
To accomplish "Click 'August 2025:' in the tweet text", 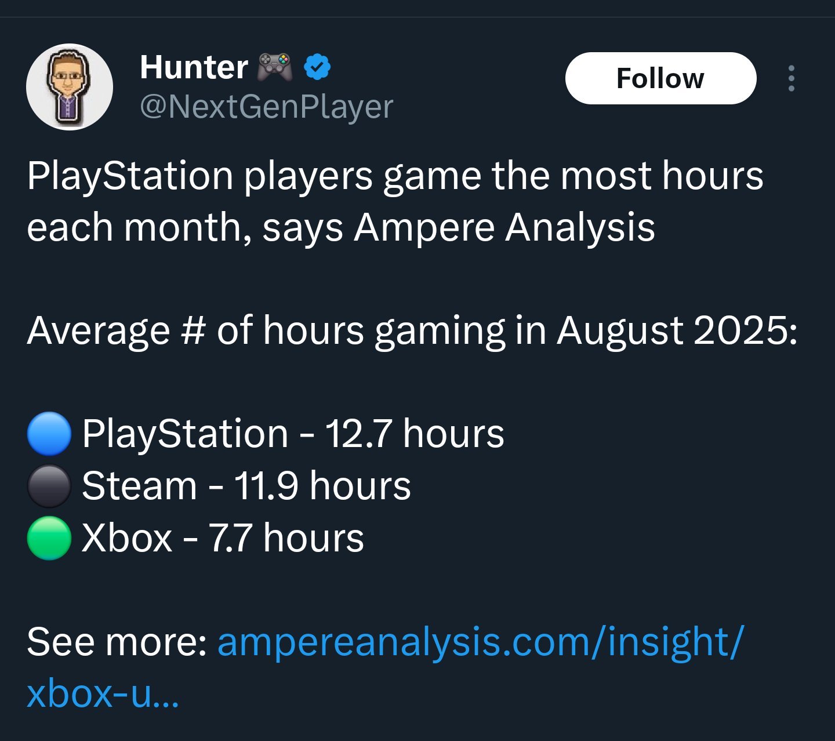I will point(677,330).
